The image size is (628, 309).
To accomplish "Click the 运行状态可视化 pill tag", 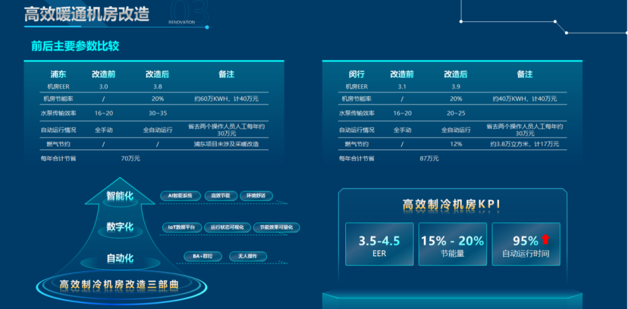I will (227, 227).
